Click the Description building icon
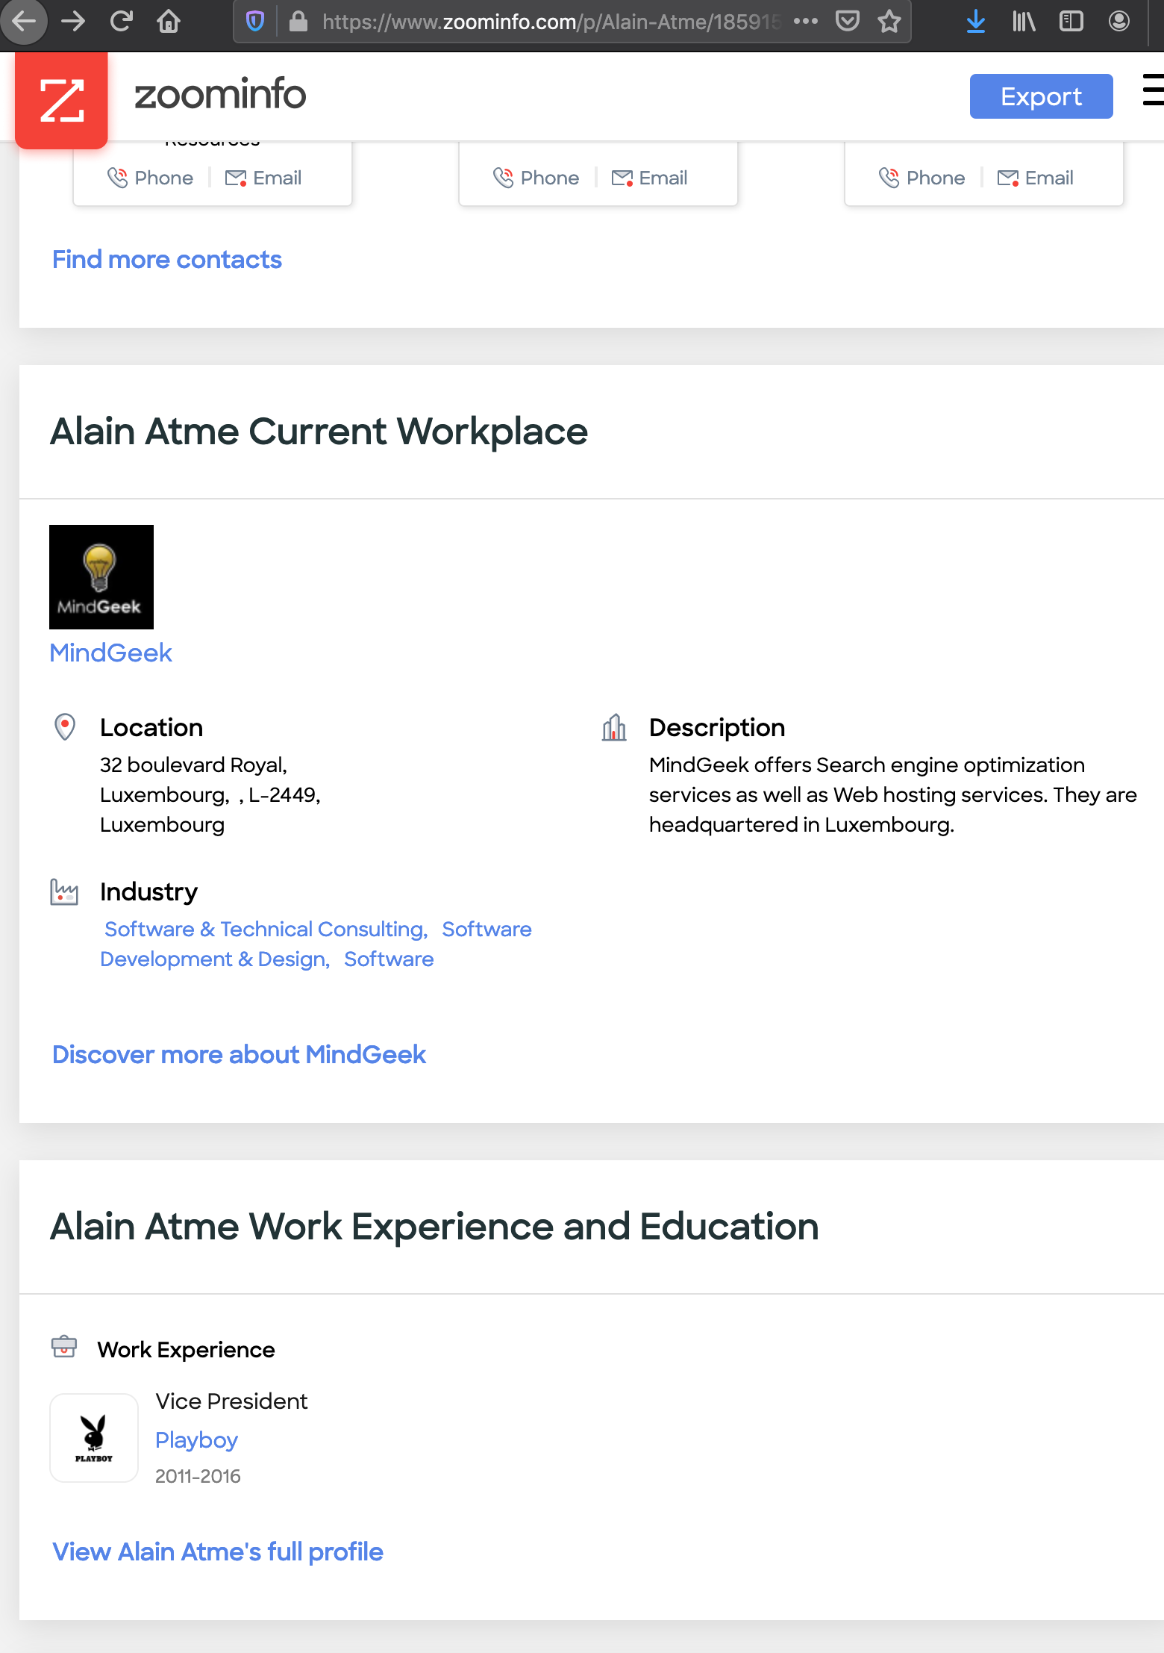Image resolution: width=1164 pixels, height=1653 pixels. 614,727
